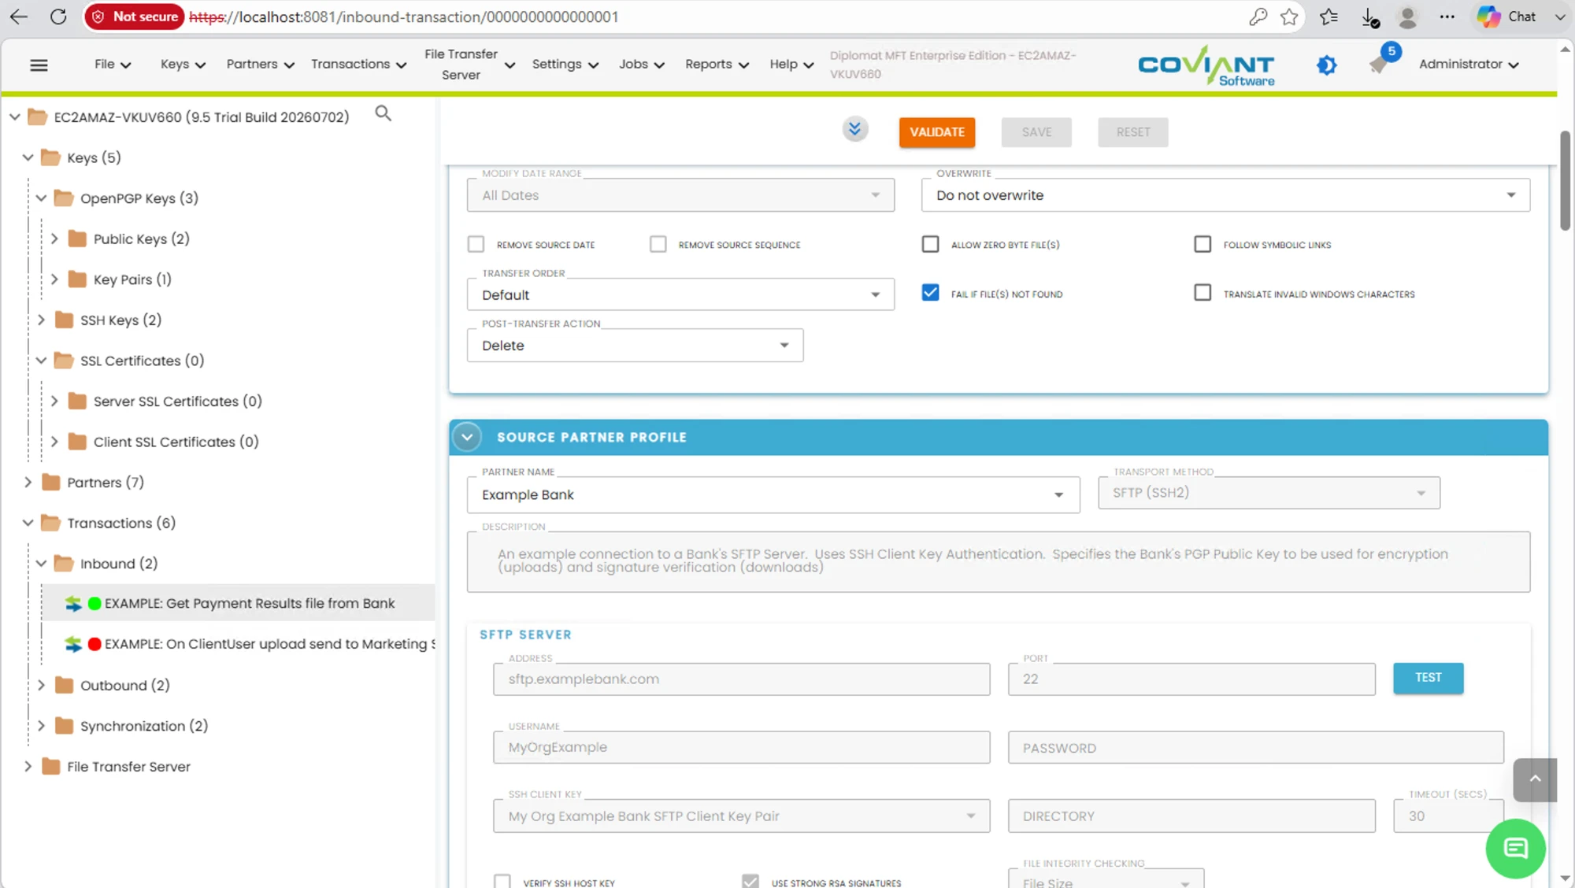Check Translate Invalid Windows Characters option
This screenshot has width=1575, height=888.
pyautogui.click(x=1202, y=293)
